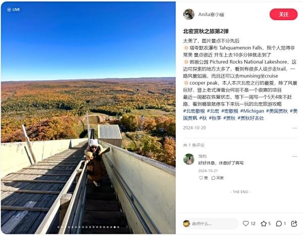Open the #美国赏秋 hashtag link

click(x=277, y=111)
